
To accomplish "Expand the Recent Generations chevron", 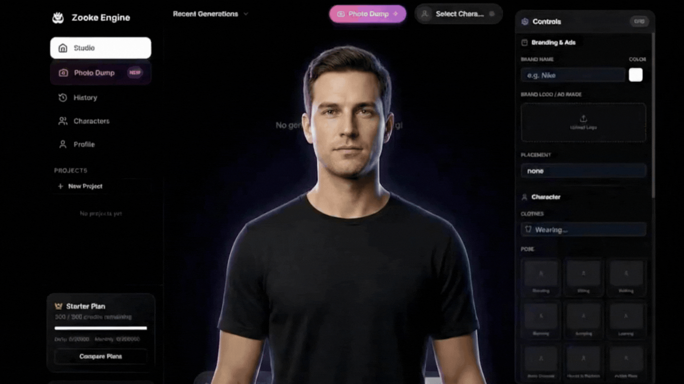I will click(246, 14).
